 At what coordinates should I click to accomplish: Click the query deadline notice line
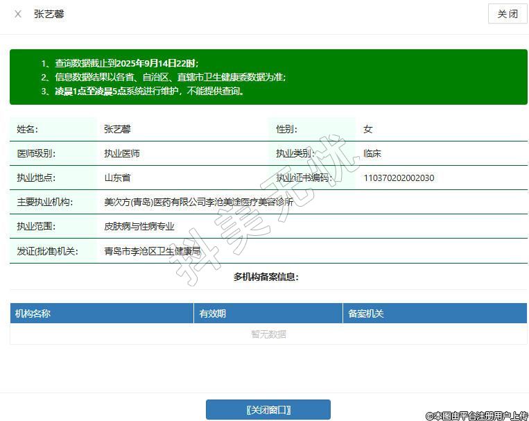126,63
